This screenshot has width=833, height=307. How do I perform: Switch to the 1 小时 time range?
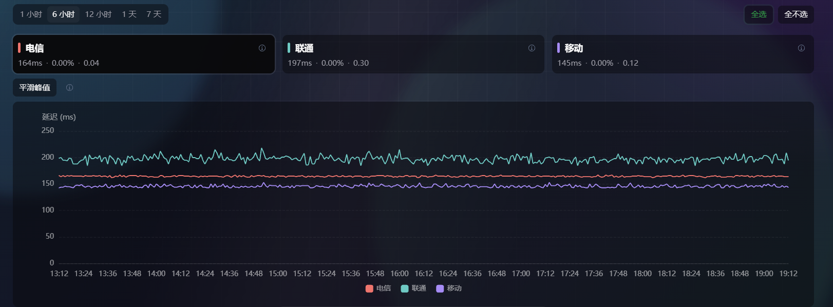(31, 14)
